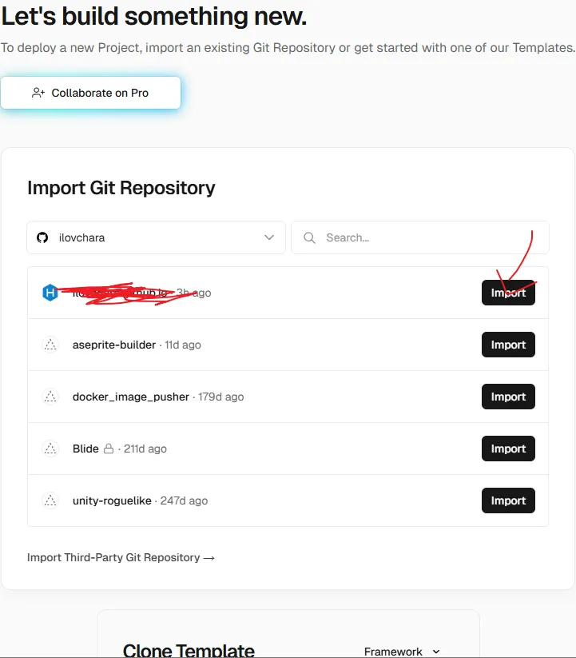Click the unity-roguelike triangle project icon
The height and width of the screenshot is (658, 576).
pos(50,500)
